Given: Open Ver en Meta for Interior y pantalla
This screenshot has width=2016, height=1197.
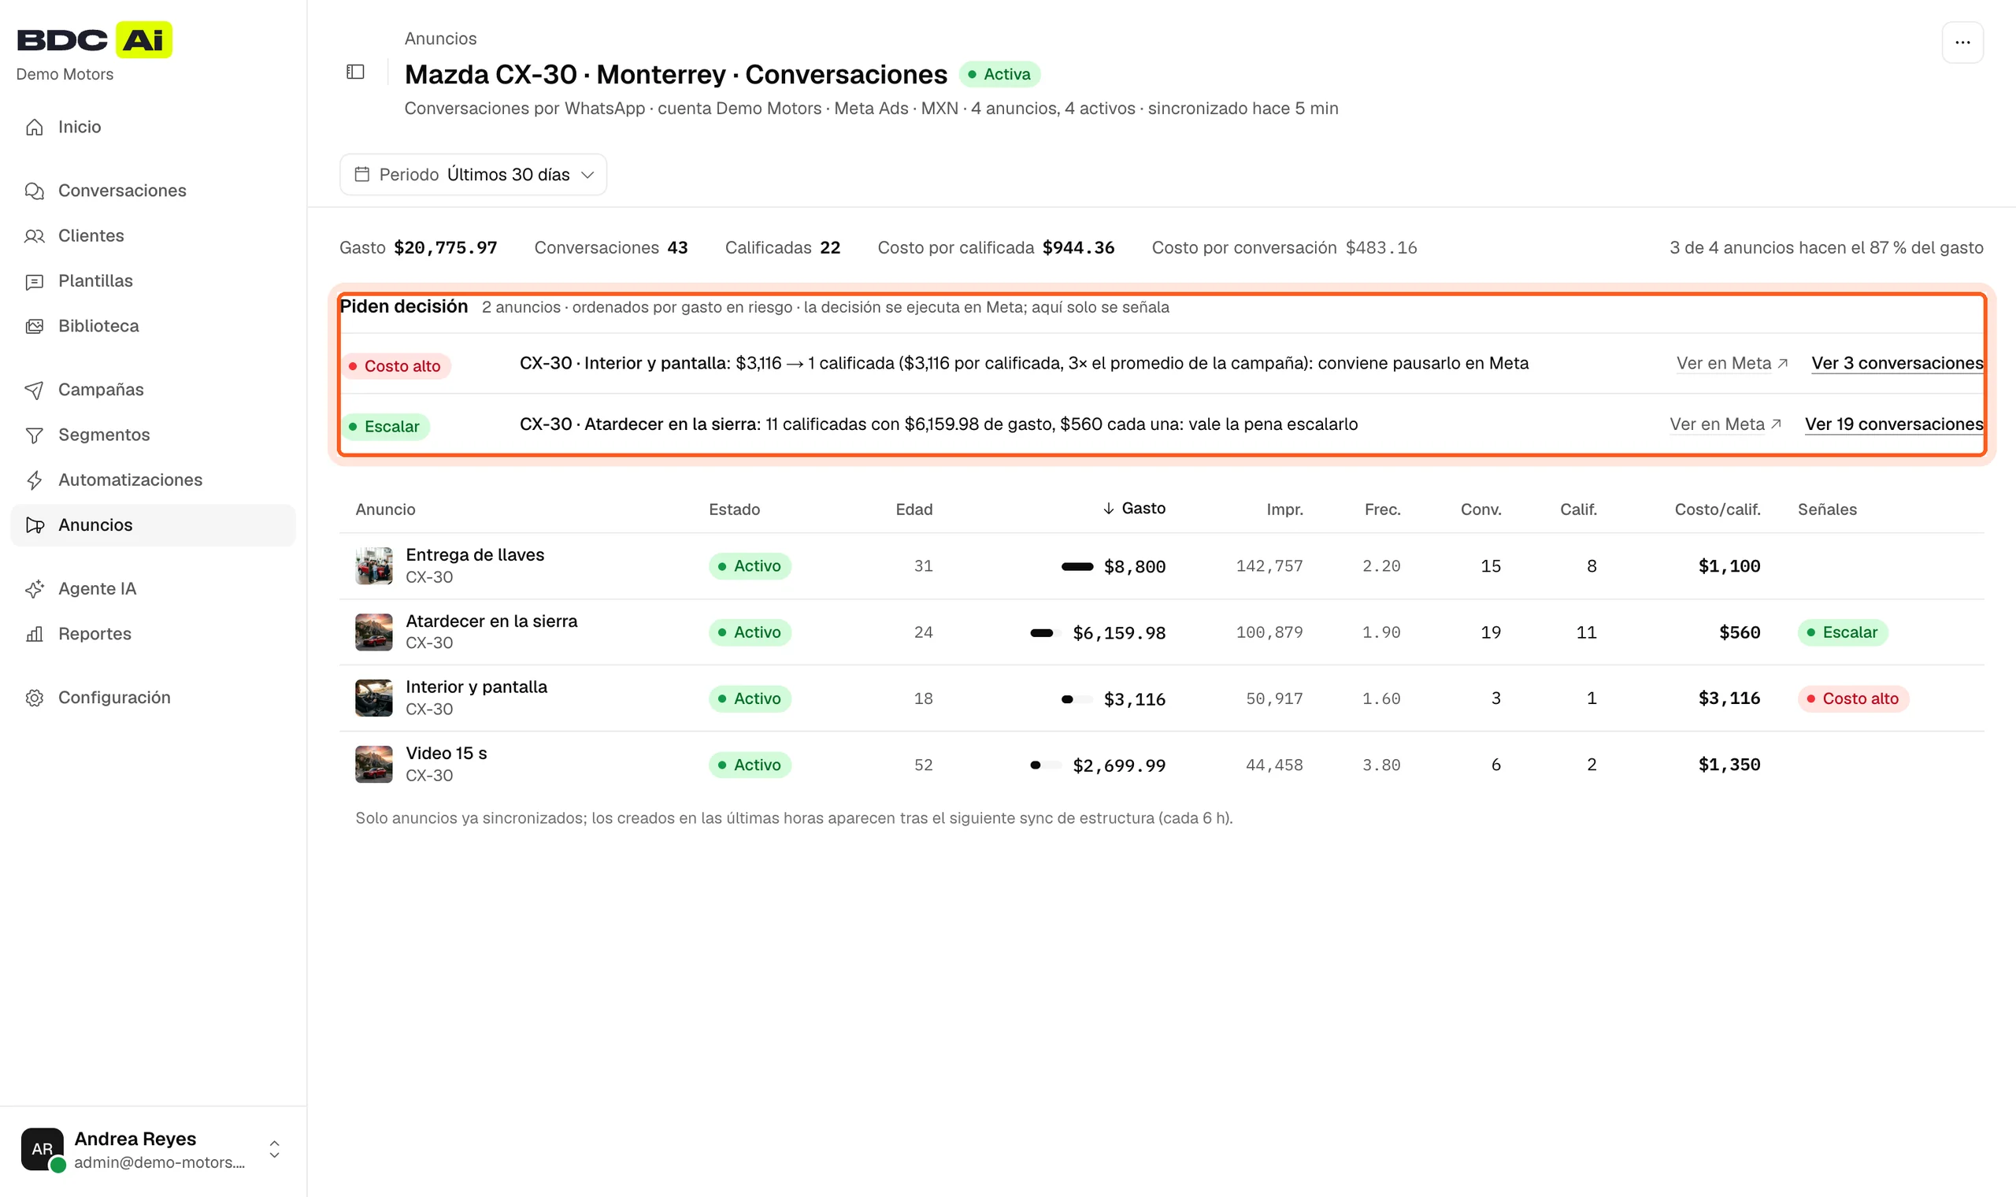Looking at the screenshot, I should coord(1732,364).
